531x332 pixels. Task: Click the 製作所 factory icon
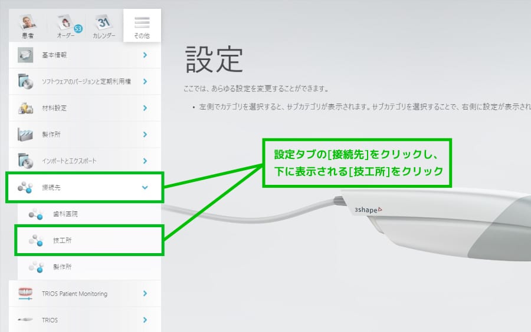(25, 134)
